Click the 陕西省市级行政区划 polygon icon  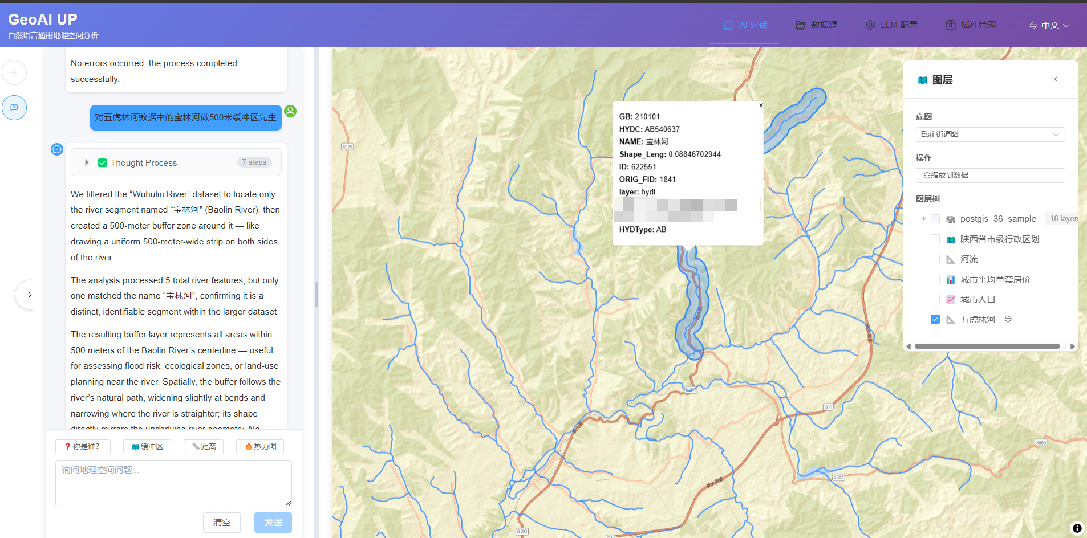pos(951,239)
